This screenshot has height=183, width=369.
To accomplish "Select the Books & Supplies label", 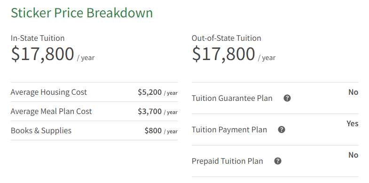I will click(41, 130).
